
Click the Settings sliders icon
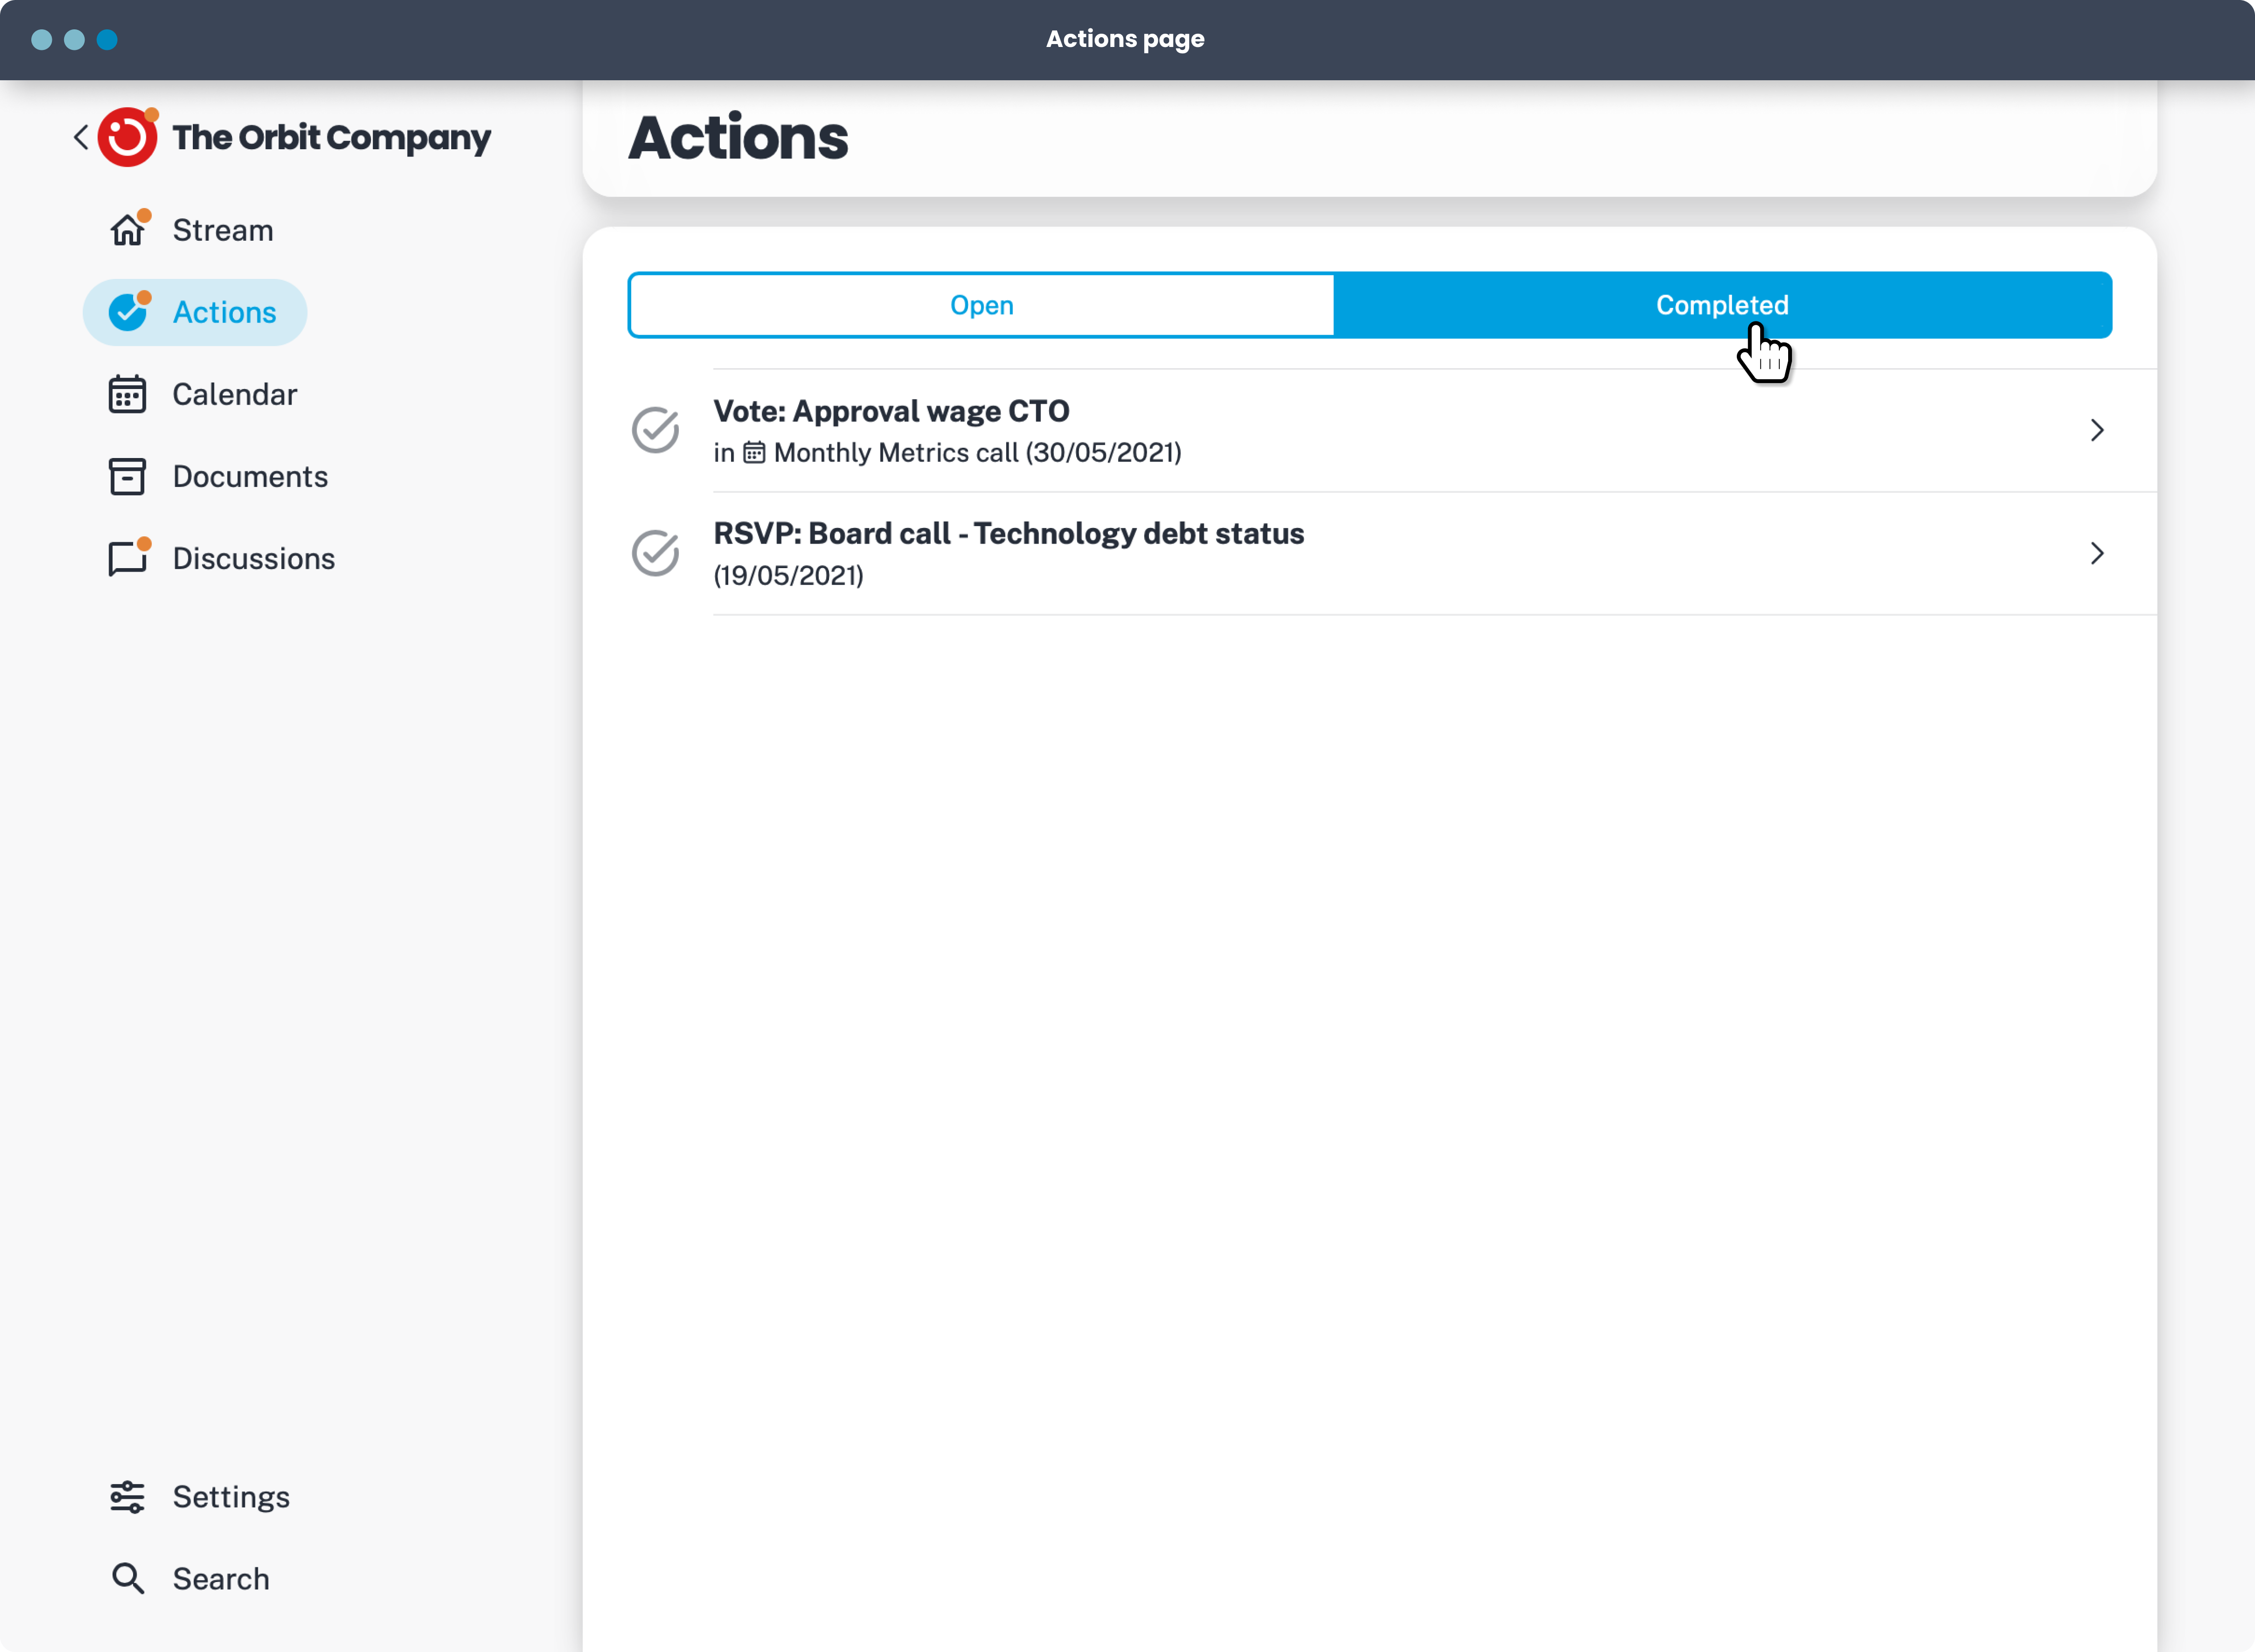[128, 1497]
